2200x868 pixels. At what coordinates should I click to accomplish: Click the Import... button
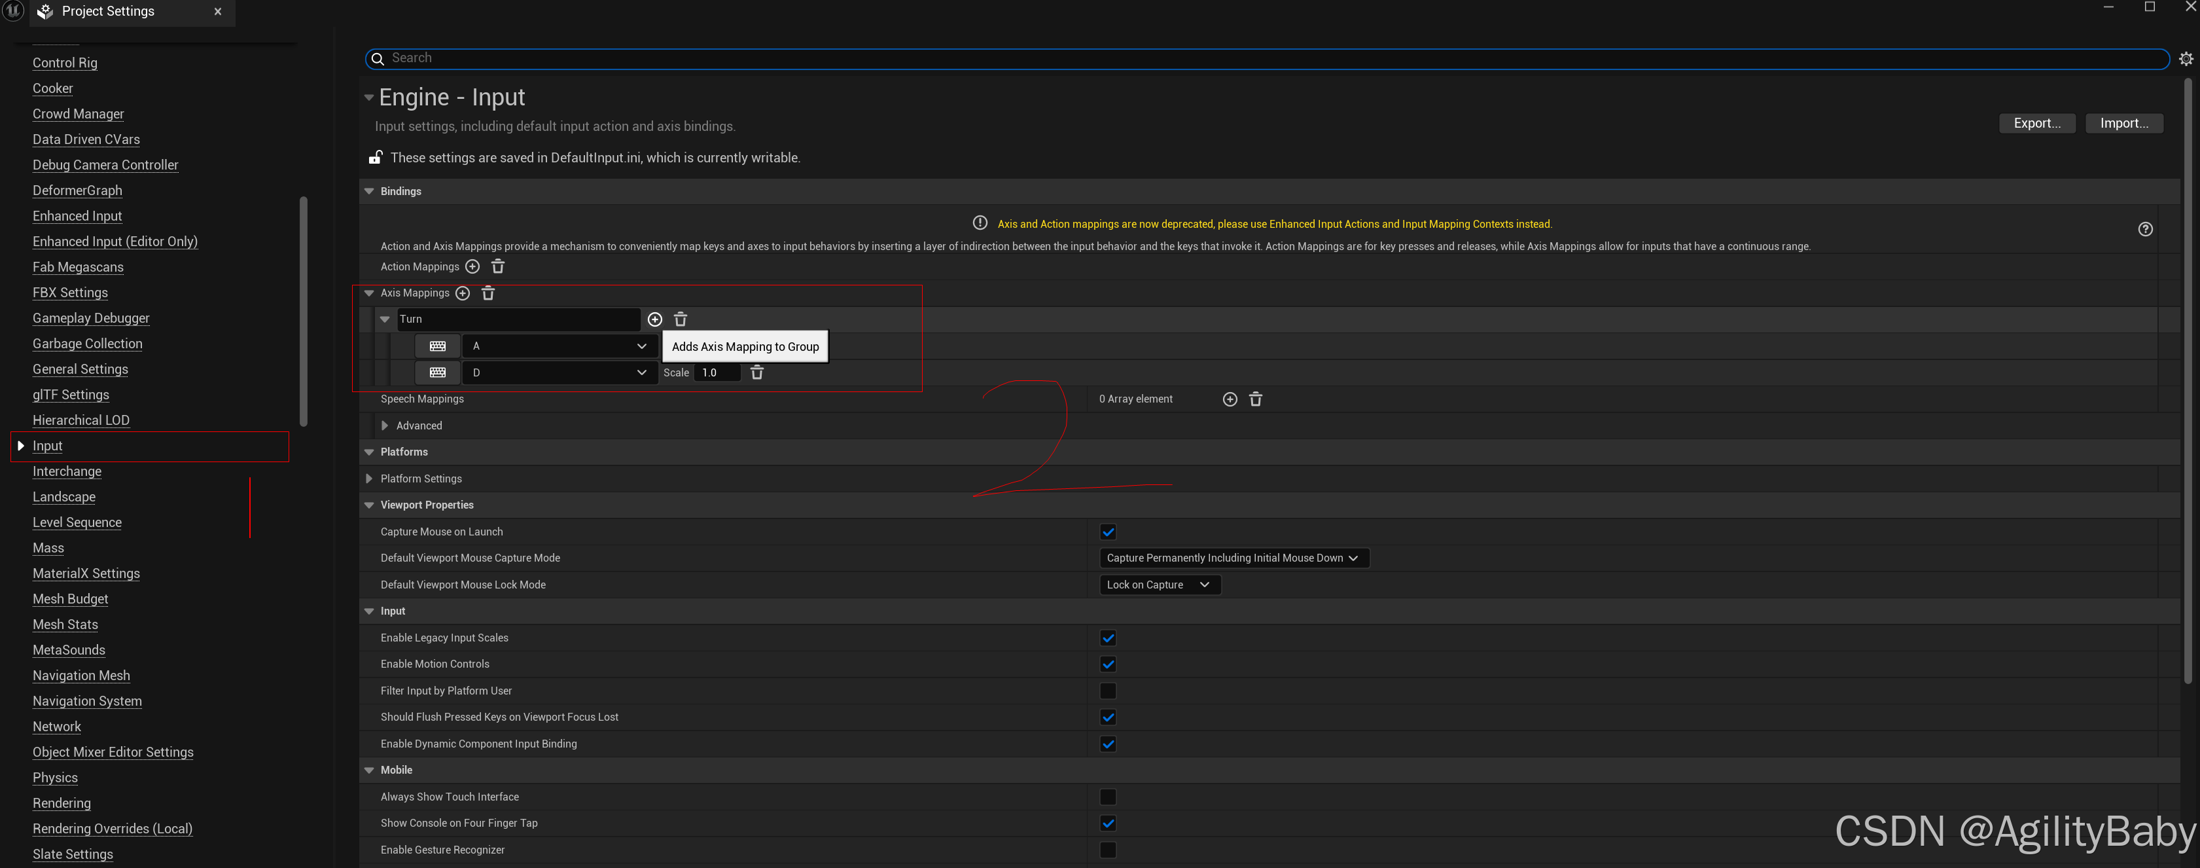[2123, 123]
